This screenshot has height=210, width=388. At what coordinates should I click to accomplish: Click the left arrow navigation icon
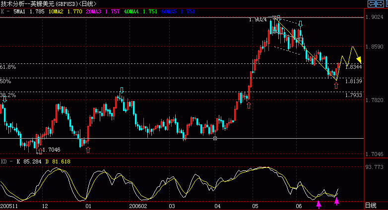pyautogui.click(x=372, y=3)
